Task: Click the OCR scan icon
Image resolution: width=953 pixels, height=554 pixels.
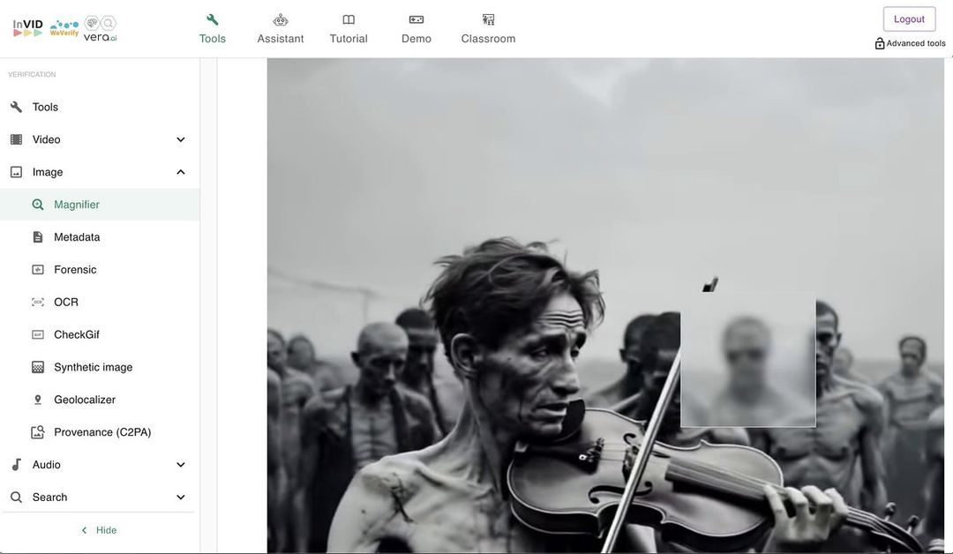Action: (x=38, y=303)
